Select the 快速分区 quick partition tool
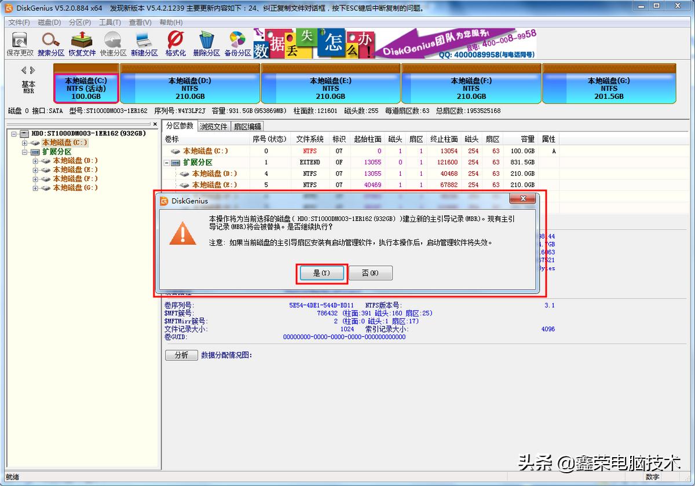Screen dimensions: 695x486 [x=112, y=43]
